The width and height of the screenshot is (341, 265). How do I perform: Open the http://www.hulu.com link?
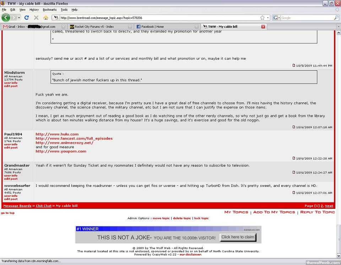(57, 134)
